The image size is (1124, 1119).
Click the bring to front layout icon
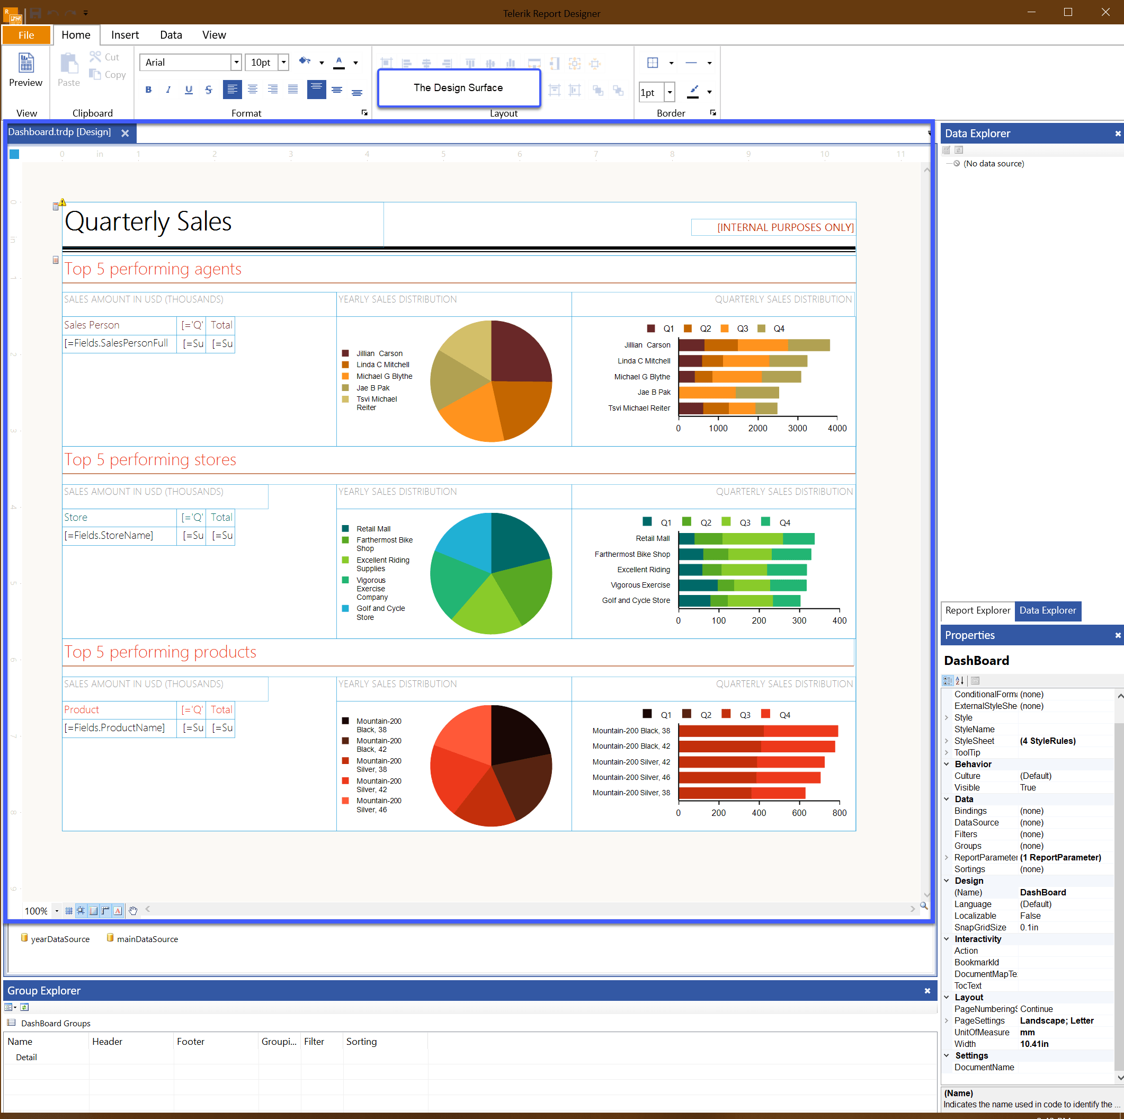pyautogui.click(x=597, y=90)
